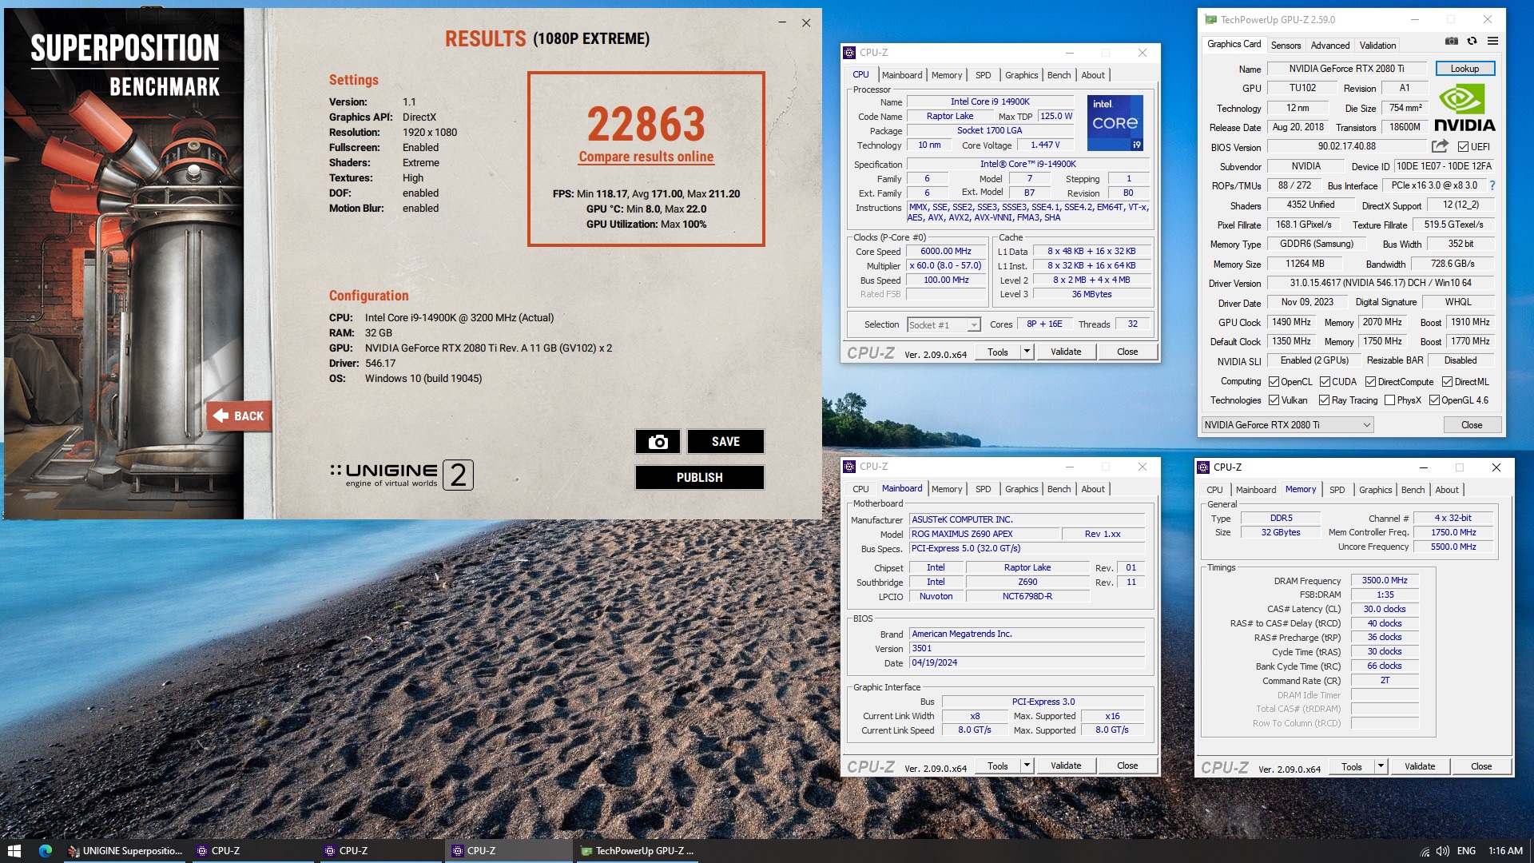Viewport: 1534px width, 863px height.
Task: Toggle the DirectCompute checkbox
Action: 1370,382
